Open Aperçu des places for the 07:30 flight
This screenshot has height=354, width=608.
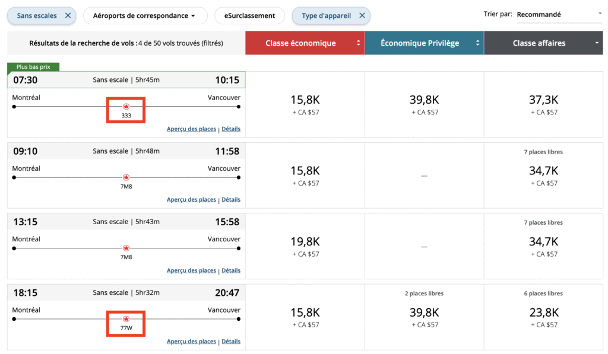click(191, 129)
